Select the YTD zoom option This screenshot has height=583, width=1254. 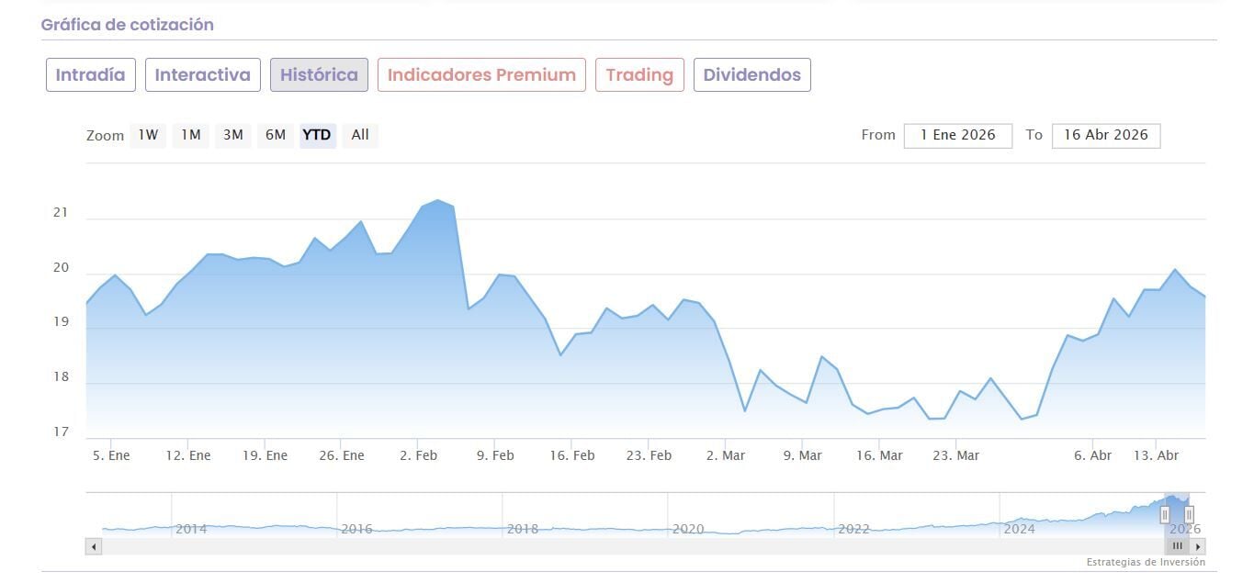(x=317, y=135)
